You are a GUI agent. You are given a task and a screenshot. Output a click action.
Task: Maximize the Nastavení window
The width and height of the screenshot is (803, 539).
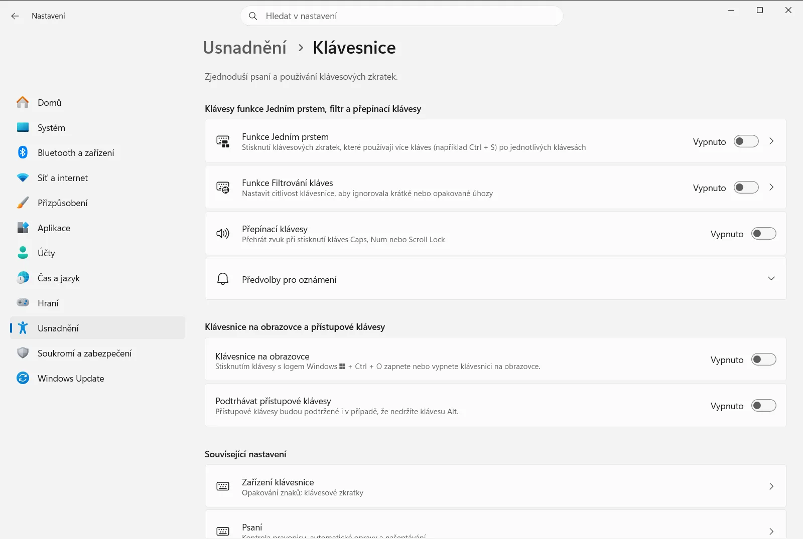[760, 10]
